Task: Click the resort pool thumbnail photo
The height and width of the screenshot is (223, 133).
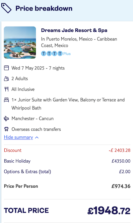Action: pos(20,42)
